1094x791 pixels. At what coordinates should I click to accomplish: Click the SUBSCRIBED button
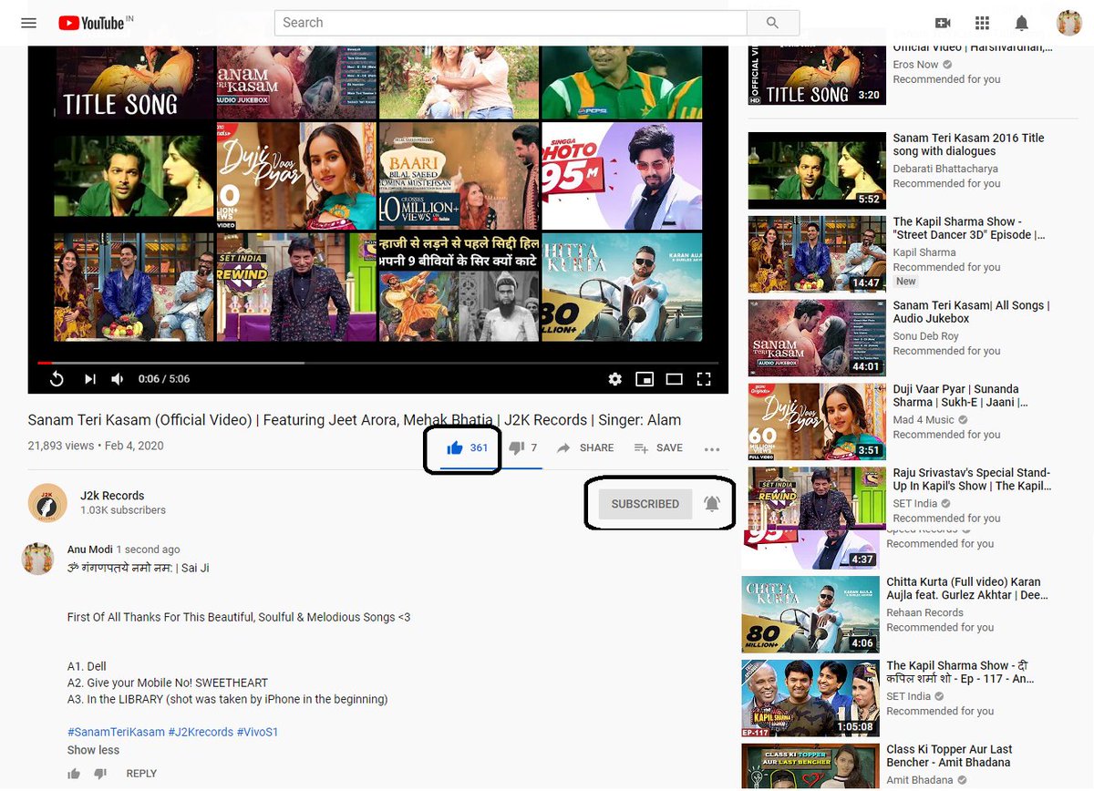click(645, 504)
